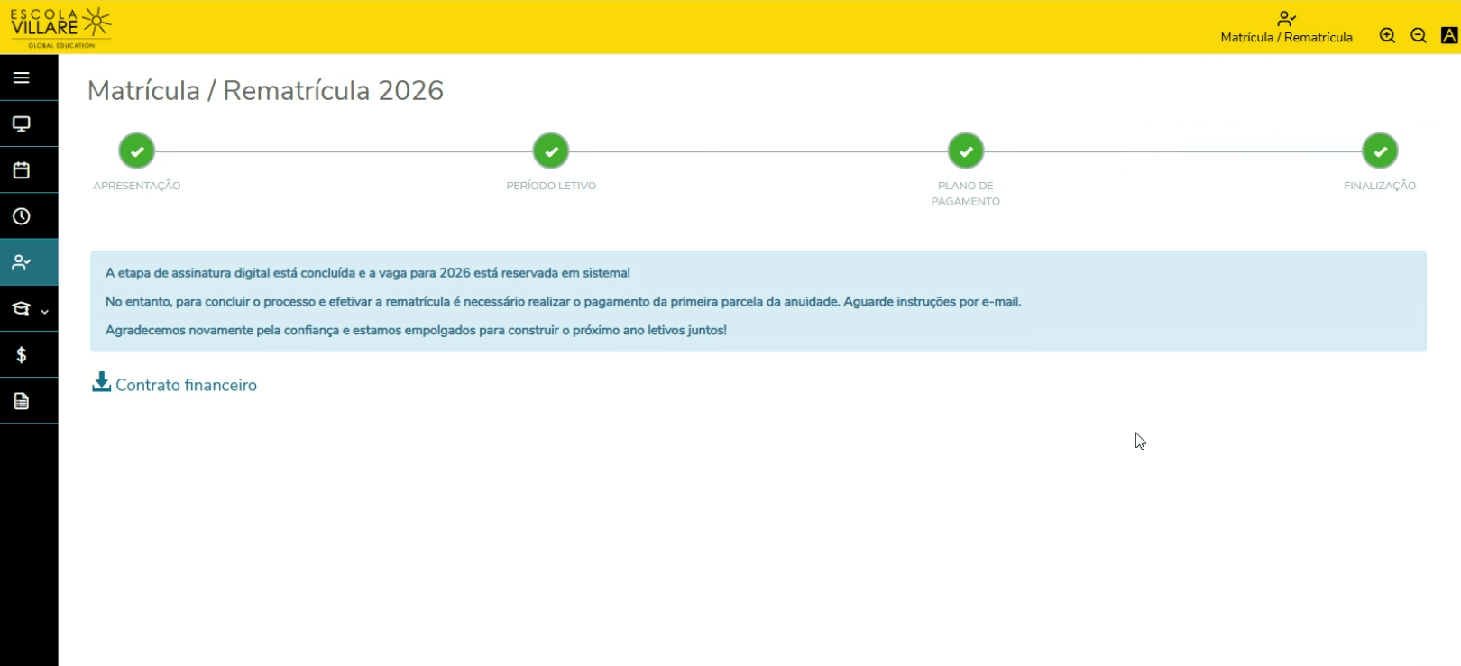Select the clock icon in sidebar

click(22, 216)
